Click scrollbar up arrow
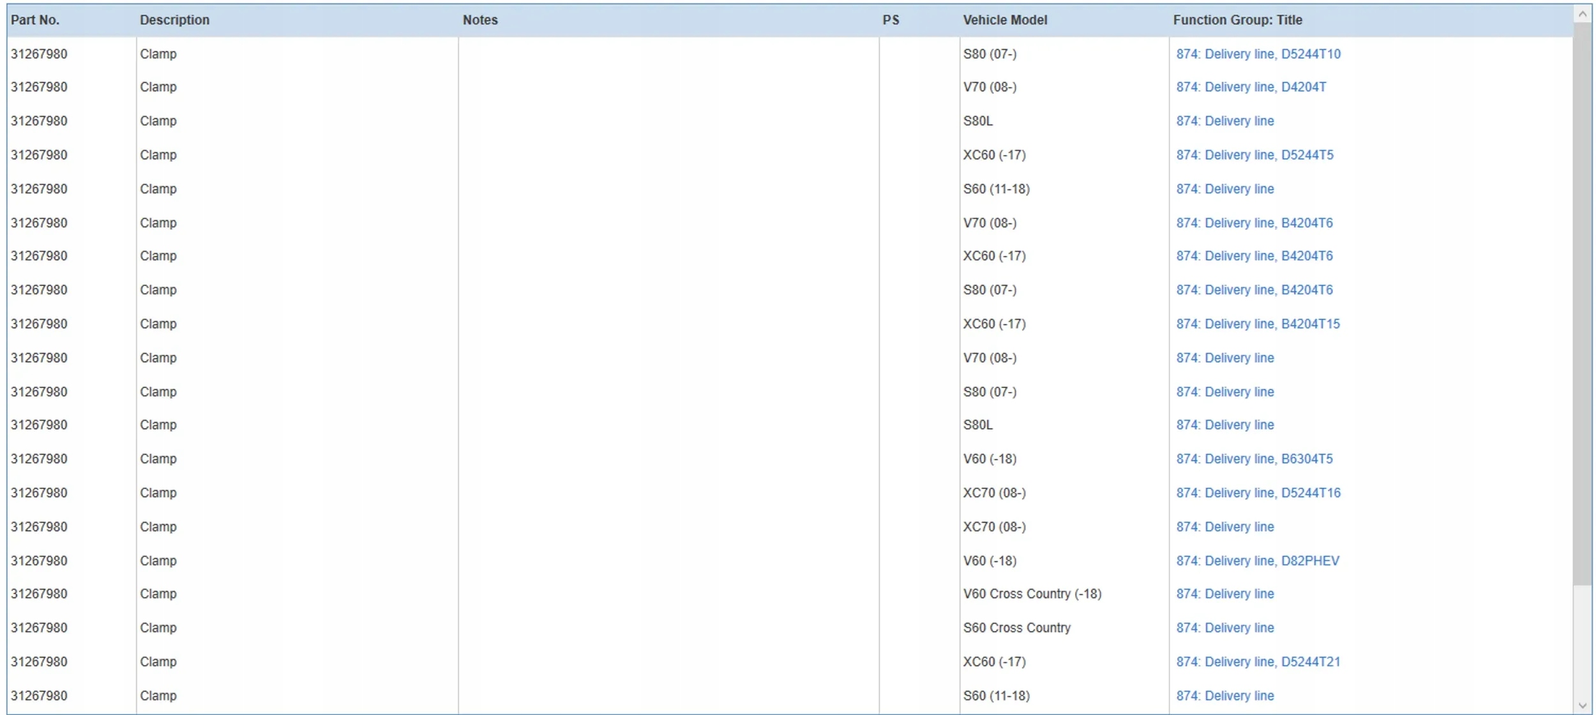1596x715 pixels. tap(1582, 14)
